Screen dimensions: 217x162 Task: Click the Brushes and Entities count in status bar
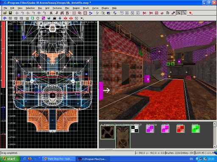(x=179, y=153)
